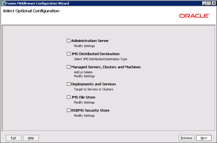
Task: Click 'Modify Settings' under JMS File Store
Action: pos(84,102)
